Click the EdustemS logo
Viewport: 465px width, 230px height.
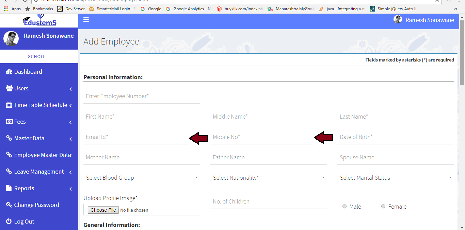coord(39,21)
